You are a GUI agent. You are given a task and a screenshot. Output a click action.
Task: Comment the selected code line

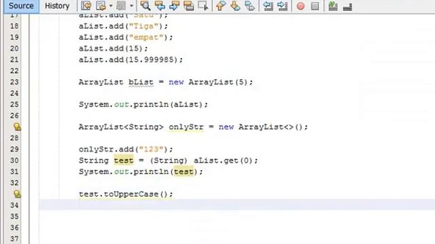coord(333,6)
